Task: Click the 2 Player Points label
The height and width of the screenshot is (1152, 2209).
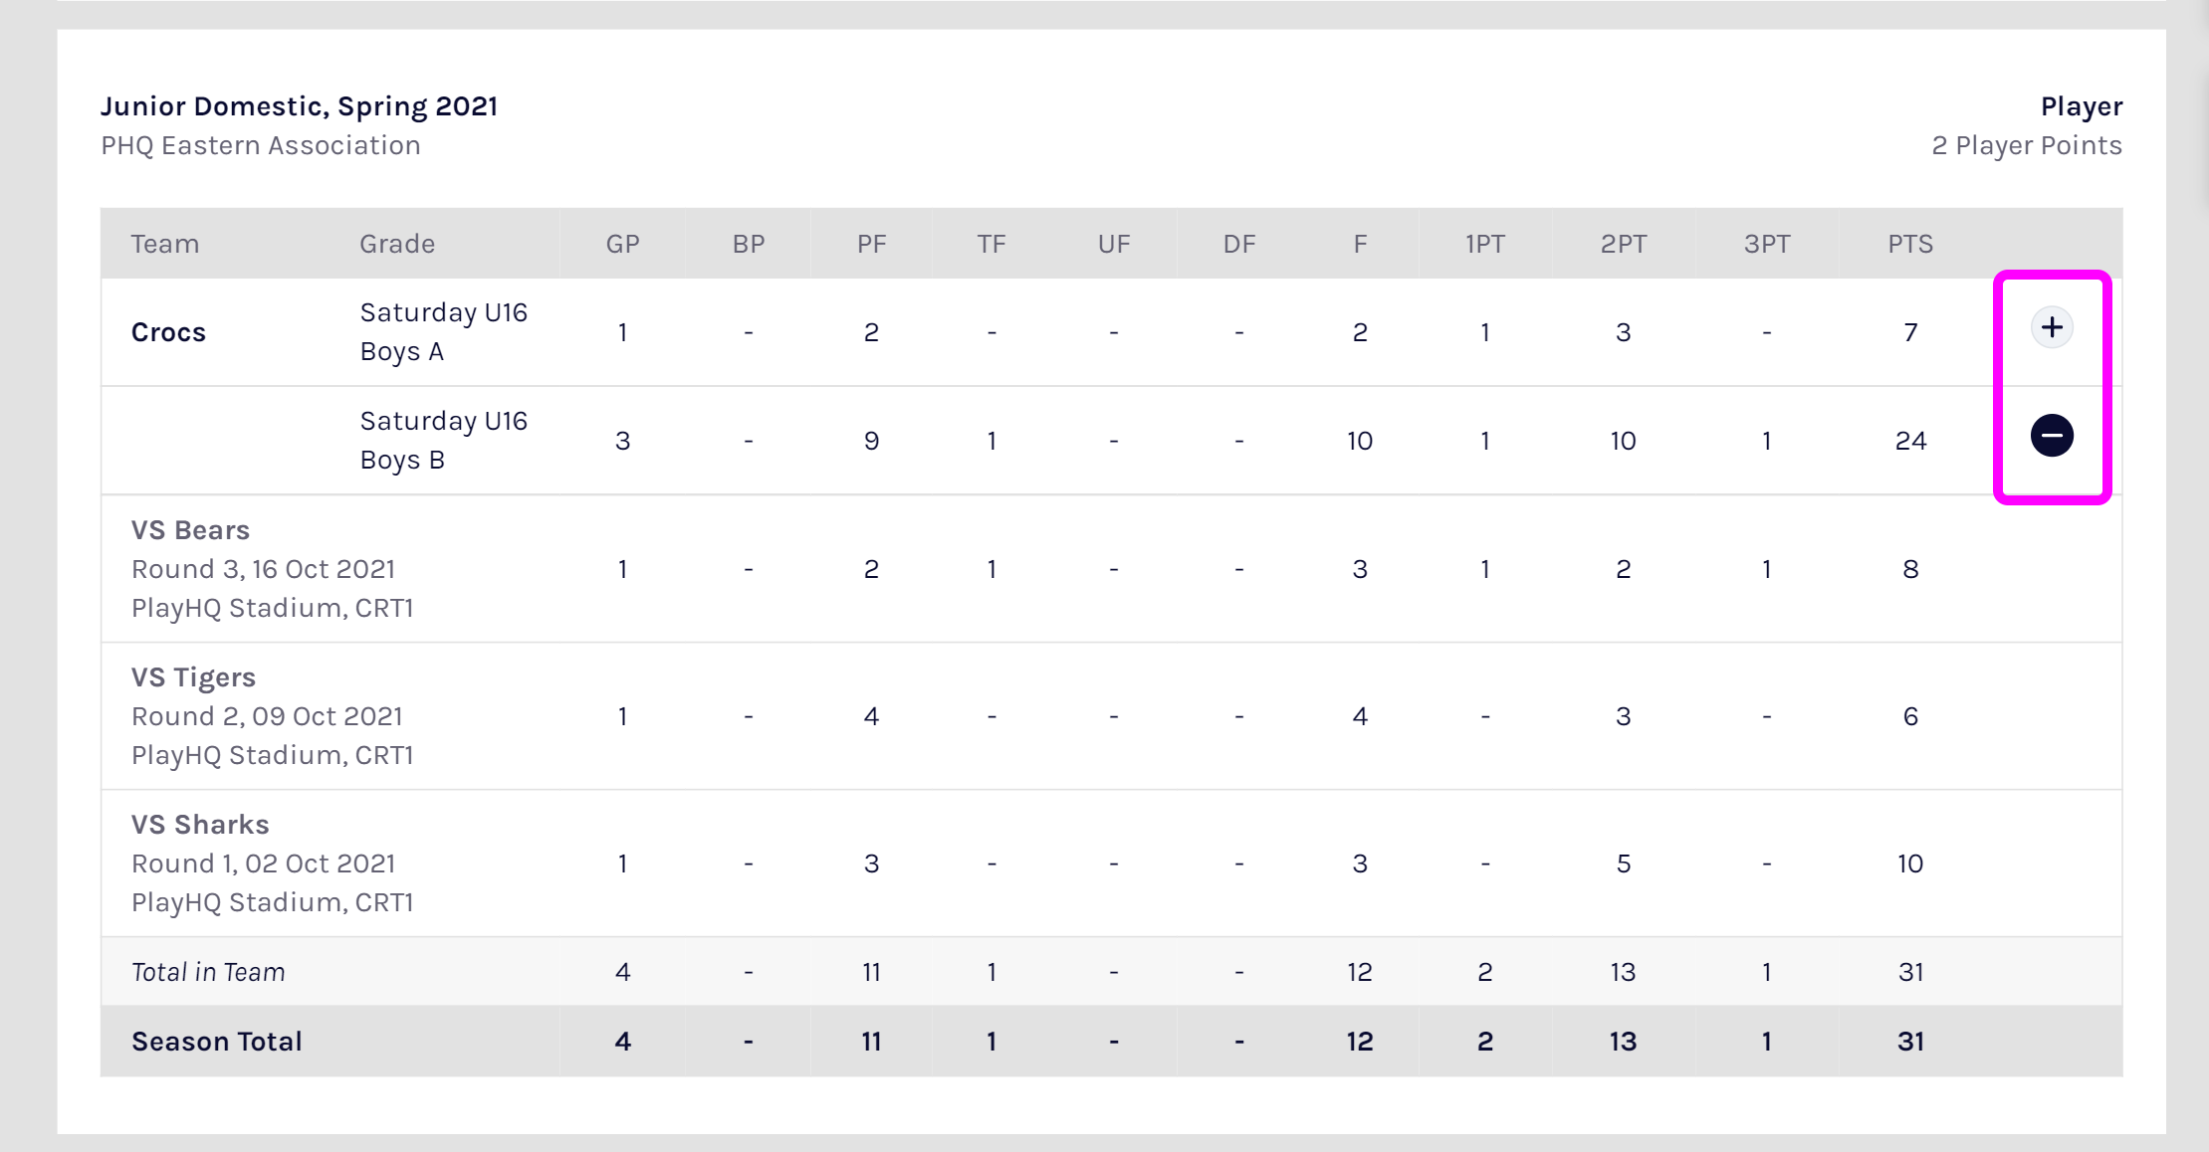Action: pyautogui.click(x=2026, y=145)
